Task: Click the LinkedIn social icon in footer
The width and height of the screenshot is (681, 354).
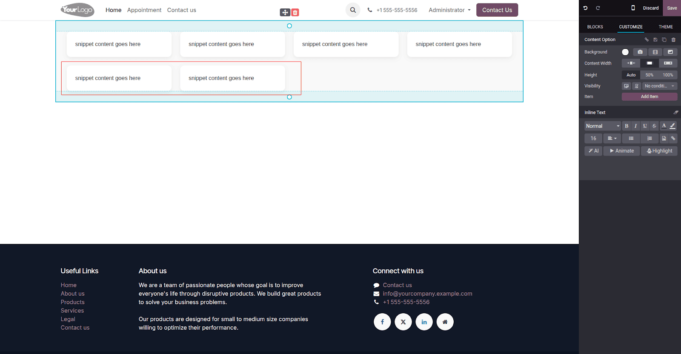Action: pos(424,322)
